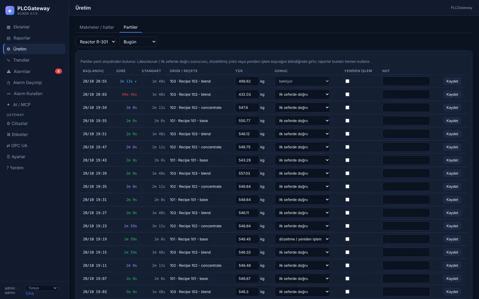Screen dimensions: 479x299
Task: Save the 19:19 batch with Kaydet
Action: [452, 239]
